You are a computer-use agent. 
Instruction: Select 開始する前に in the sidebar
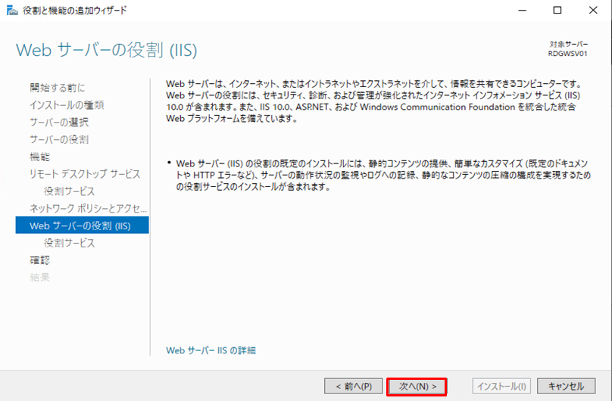point(58,87)
